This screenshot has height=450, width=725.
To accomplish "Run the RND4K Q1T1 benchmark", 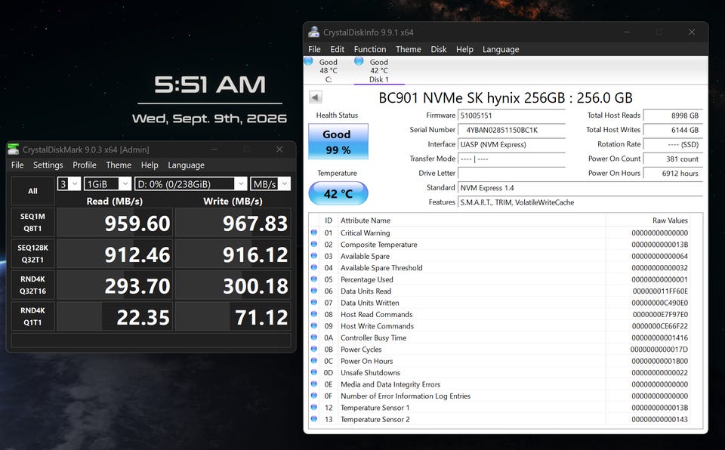I will pyautogui.click(x=32, y=316).
